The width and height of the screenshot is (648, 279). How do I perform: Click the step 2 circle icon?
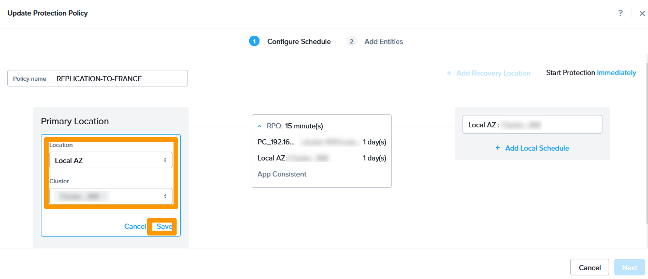352,41
